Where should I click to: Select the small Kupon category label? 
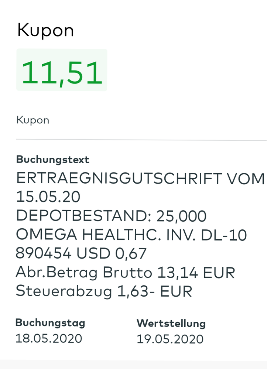click(33, 120)
